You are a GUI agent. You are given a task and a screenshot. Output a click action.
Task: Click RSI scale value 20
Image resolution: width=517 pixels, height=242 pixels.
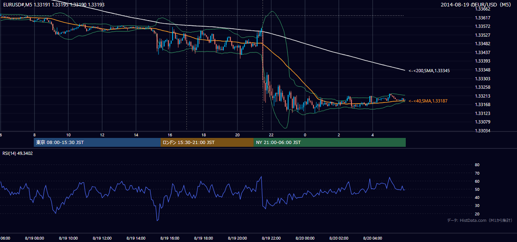[477, 214]
